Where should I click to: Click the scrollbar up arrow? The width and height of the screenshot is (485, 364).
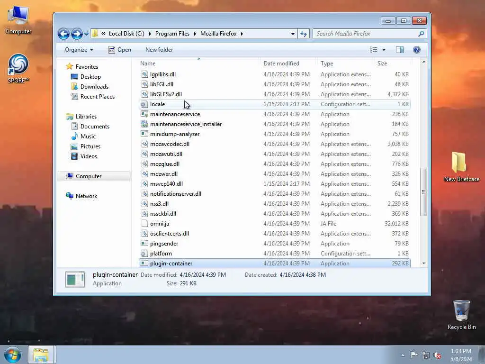pos(424,62)
